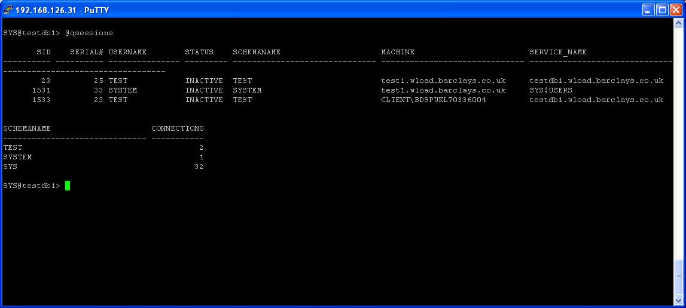Click the scrollbar down arrow
Screen dimensions: 686x308
pyautogui.click(x=678, y=300)
